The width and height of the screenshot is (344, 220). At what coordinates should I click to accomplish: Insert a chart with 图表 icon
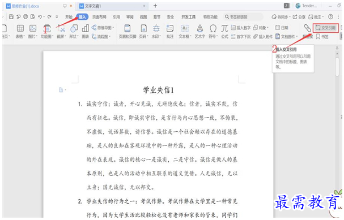[x=86, y=32]
